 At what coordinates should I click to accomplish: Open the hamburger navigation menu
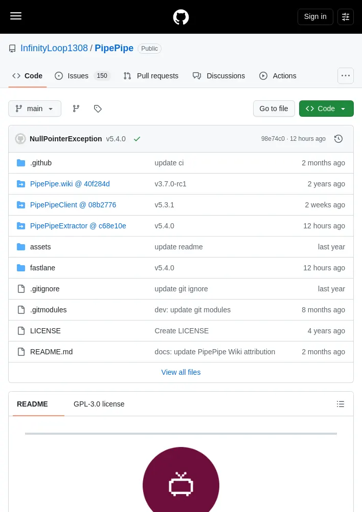click(x=16, y=16)
